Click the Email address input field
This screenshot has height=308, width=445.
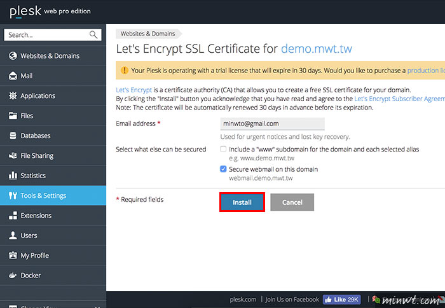tap(273, 123)
